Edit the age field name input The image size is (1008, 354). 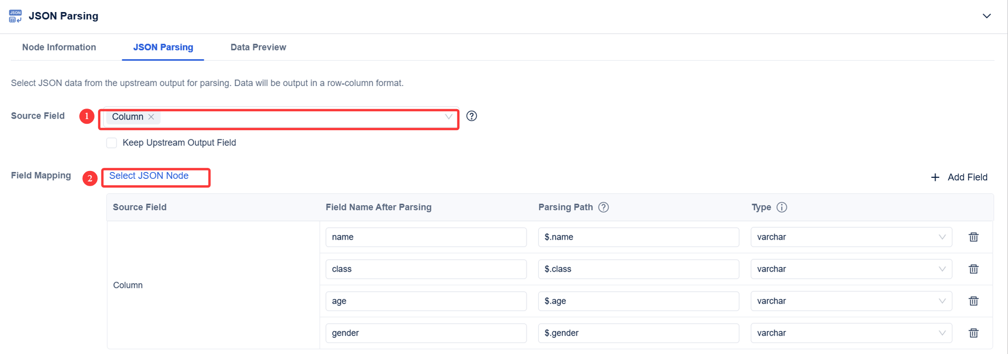click(426, 301)
